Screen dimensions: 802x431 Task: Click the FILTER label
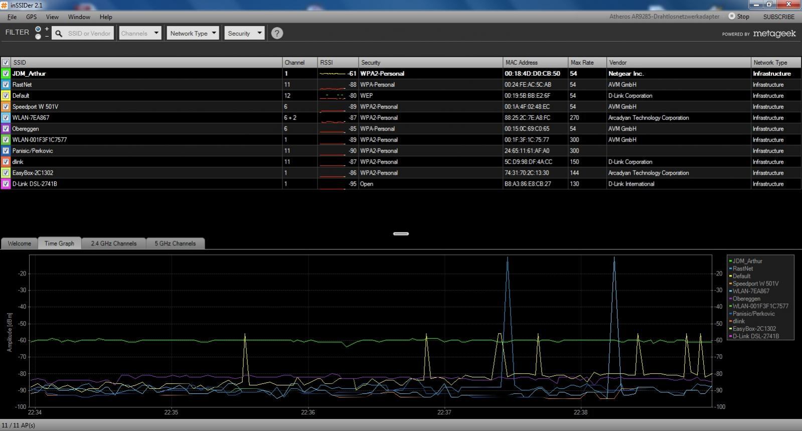(17, 32)
